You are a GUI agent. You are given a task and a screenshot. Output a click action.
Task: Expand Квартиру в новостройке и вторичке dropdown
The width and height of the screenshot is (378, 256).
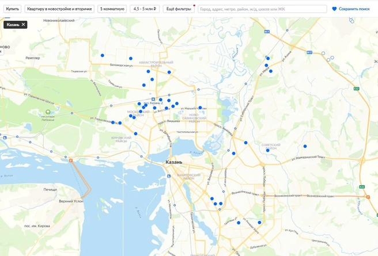(59, 9)
